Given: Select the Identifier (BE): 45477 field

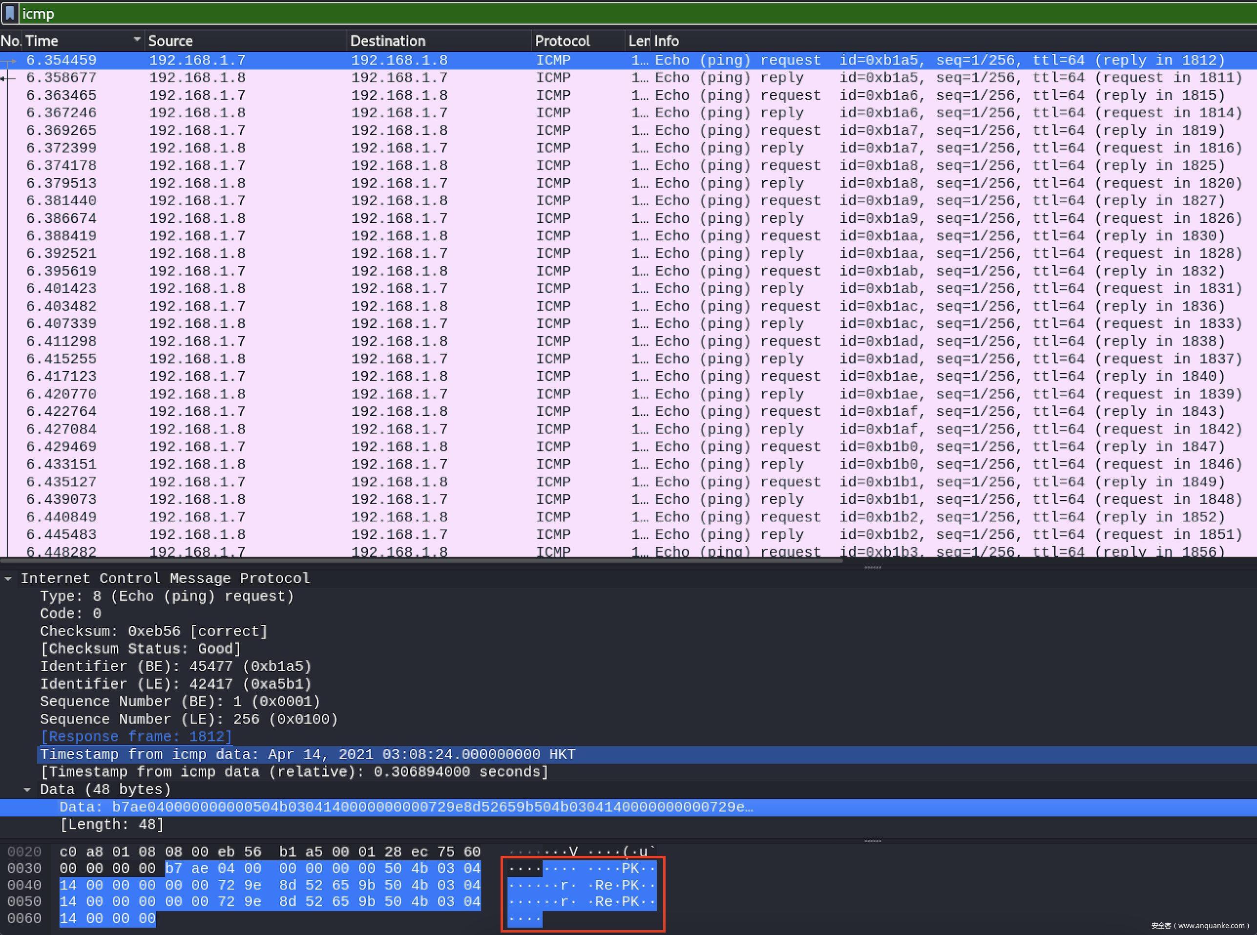Looking at the screenshot, I should (175, 666).
